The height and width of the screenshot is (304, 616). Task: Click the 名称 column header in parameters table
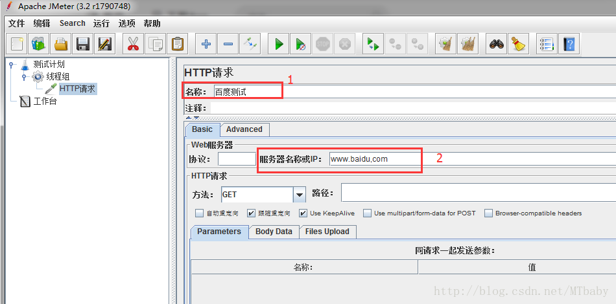click(x=305, y=268)
